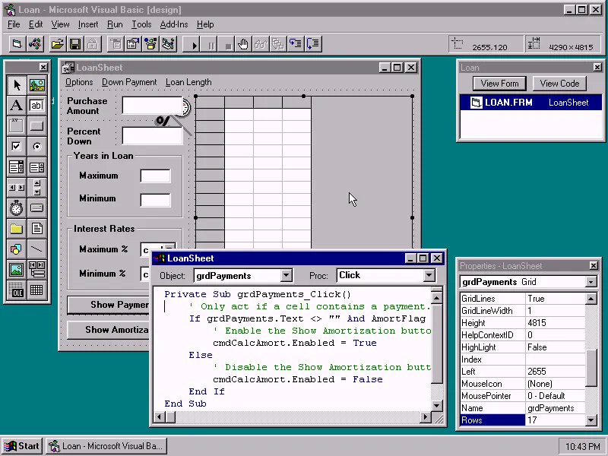The height and width of the screenshot is (456, 608).
Task: Click the View Code button in the Loan window
Action: pyautogui.click(x=559, y=83)
